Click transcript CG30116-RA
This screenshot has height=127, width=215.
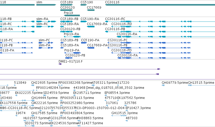click(x=127, y=34)
